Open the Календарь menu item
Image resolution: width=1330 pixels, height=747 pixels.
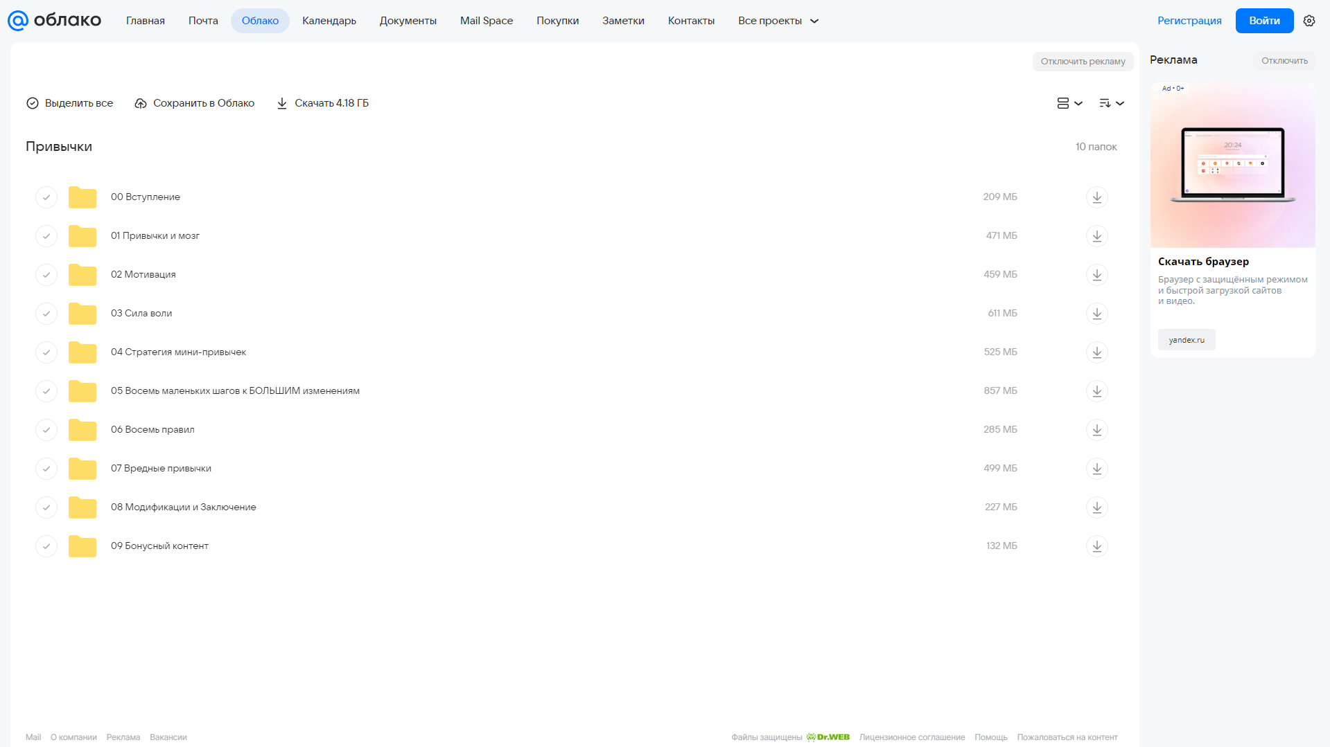coord(329,21)
